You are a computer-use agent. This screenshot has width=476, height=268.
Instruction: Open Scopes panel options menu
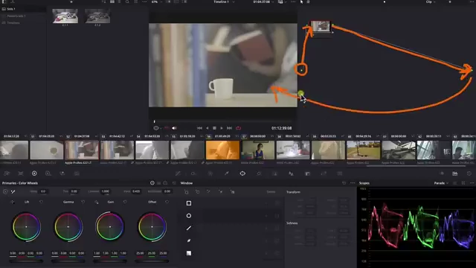pyautogui.click(x=472, y=183)
